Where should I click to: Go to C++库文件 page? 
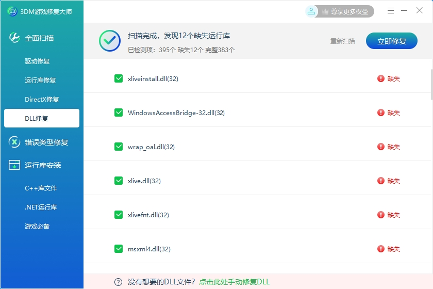[41, 188]
